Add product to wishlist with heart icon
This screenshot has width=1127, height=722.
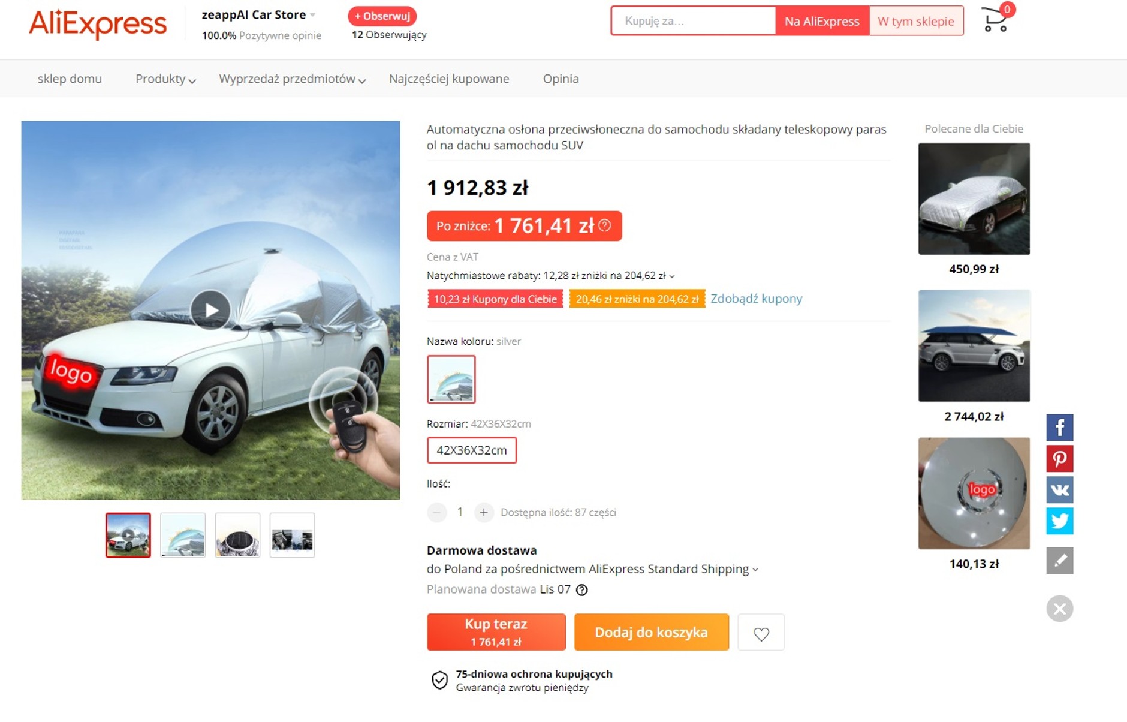(x=761, y=633)
